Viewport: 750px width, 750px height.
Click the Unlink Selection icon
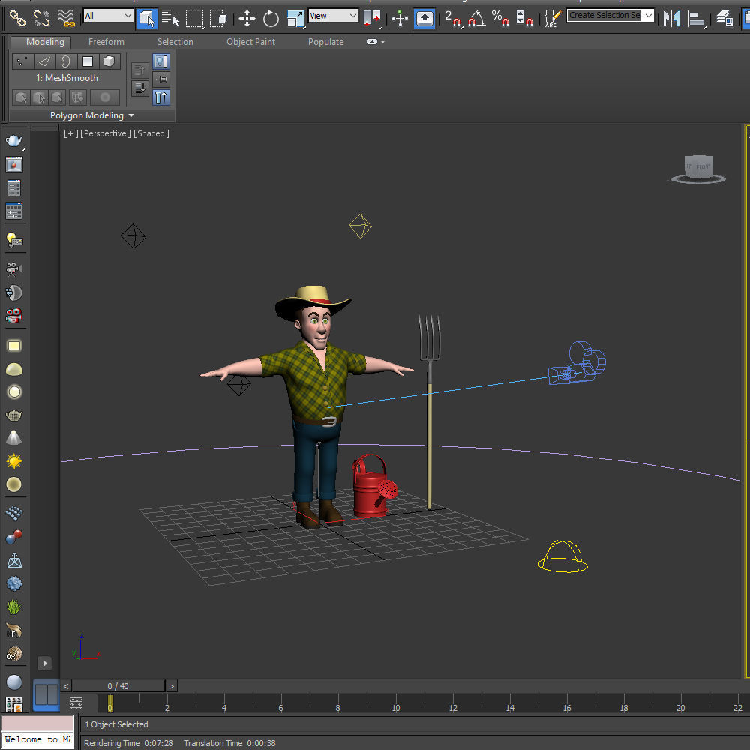click(x=41, y=18)
